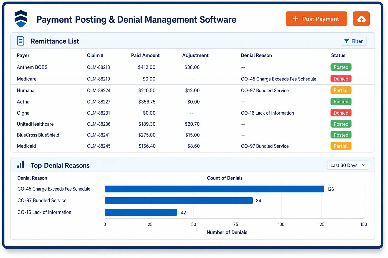Click the CO-45 bar showing 126 denials
The height and width of the screenshot is (258, 388).
(x=215, y=189)
